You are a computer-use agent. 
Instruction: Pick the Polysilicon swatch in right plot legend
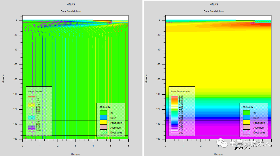[x=246, y=122]
